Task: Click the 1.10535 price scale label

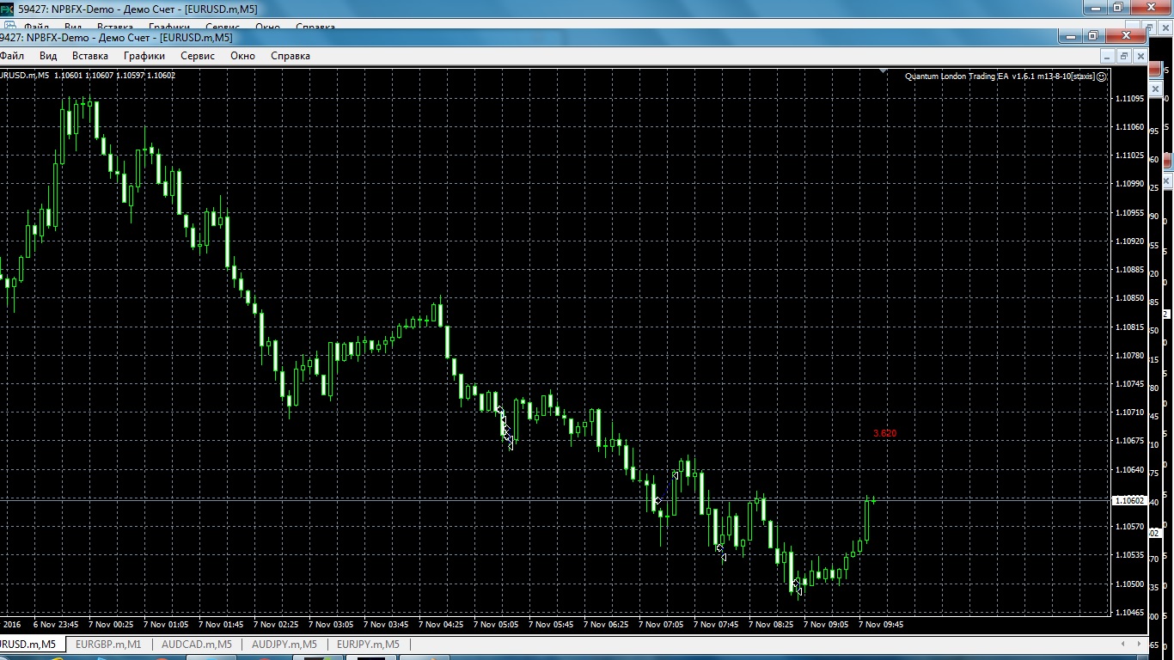Action: [x=1129, y=555]
